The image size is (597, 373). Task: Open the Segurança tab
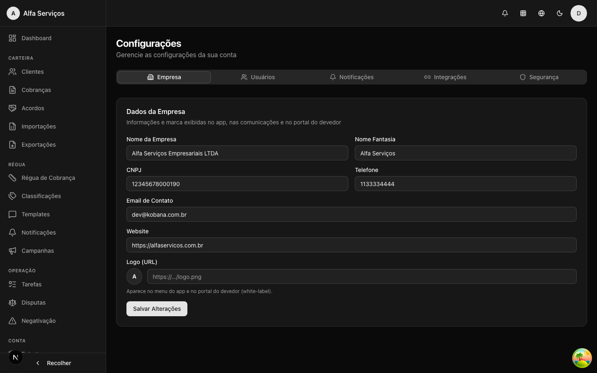coord(539,77)
